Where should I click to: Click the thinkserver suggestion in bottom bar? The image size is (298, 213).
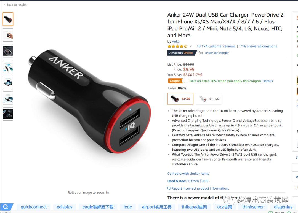click(253, 207)
